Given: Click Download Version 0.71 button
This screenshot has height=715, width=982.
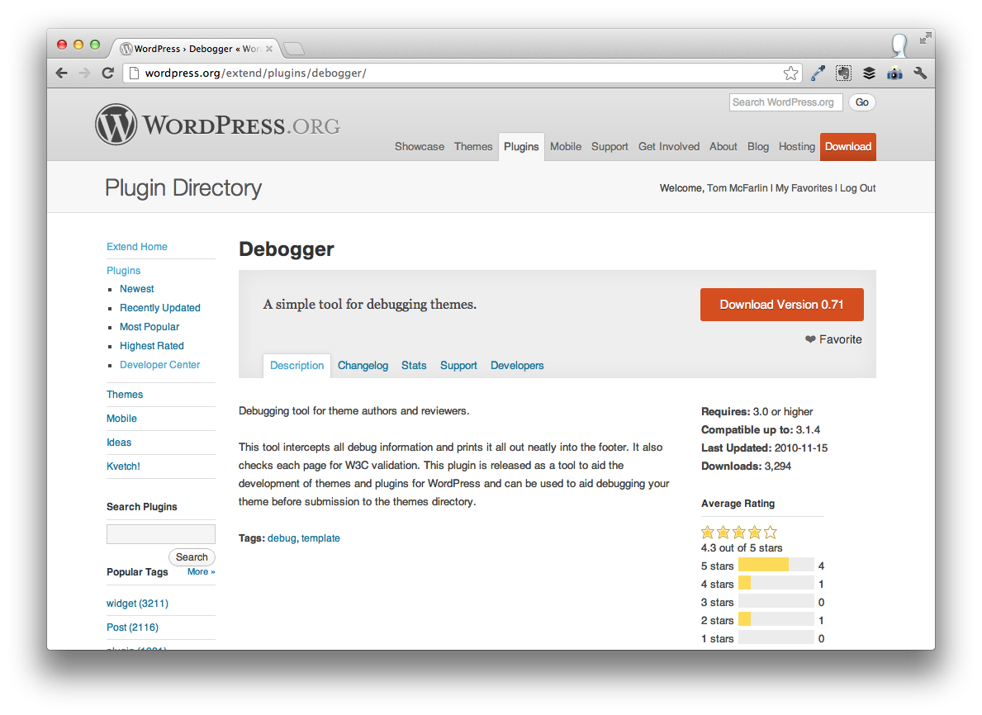Looking at the screenshot, I should (781, 305).
